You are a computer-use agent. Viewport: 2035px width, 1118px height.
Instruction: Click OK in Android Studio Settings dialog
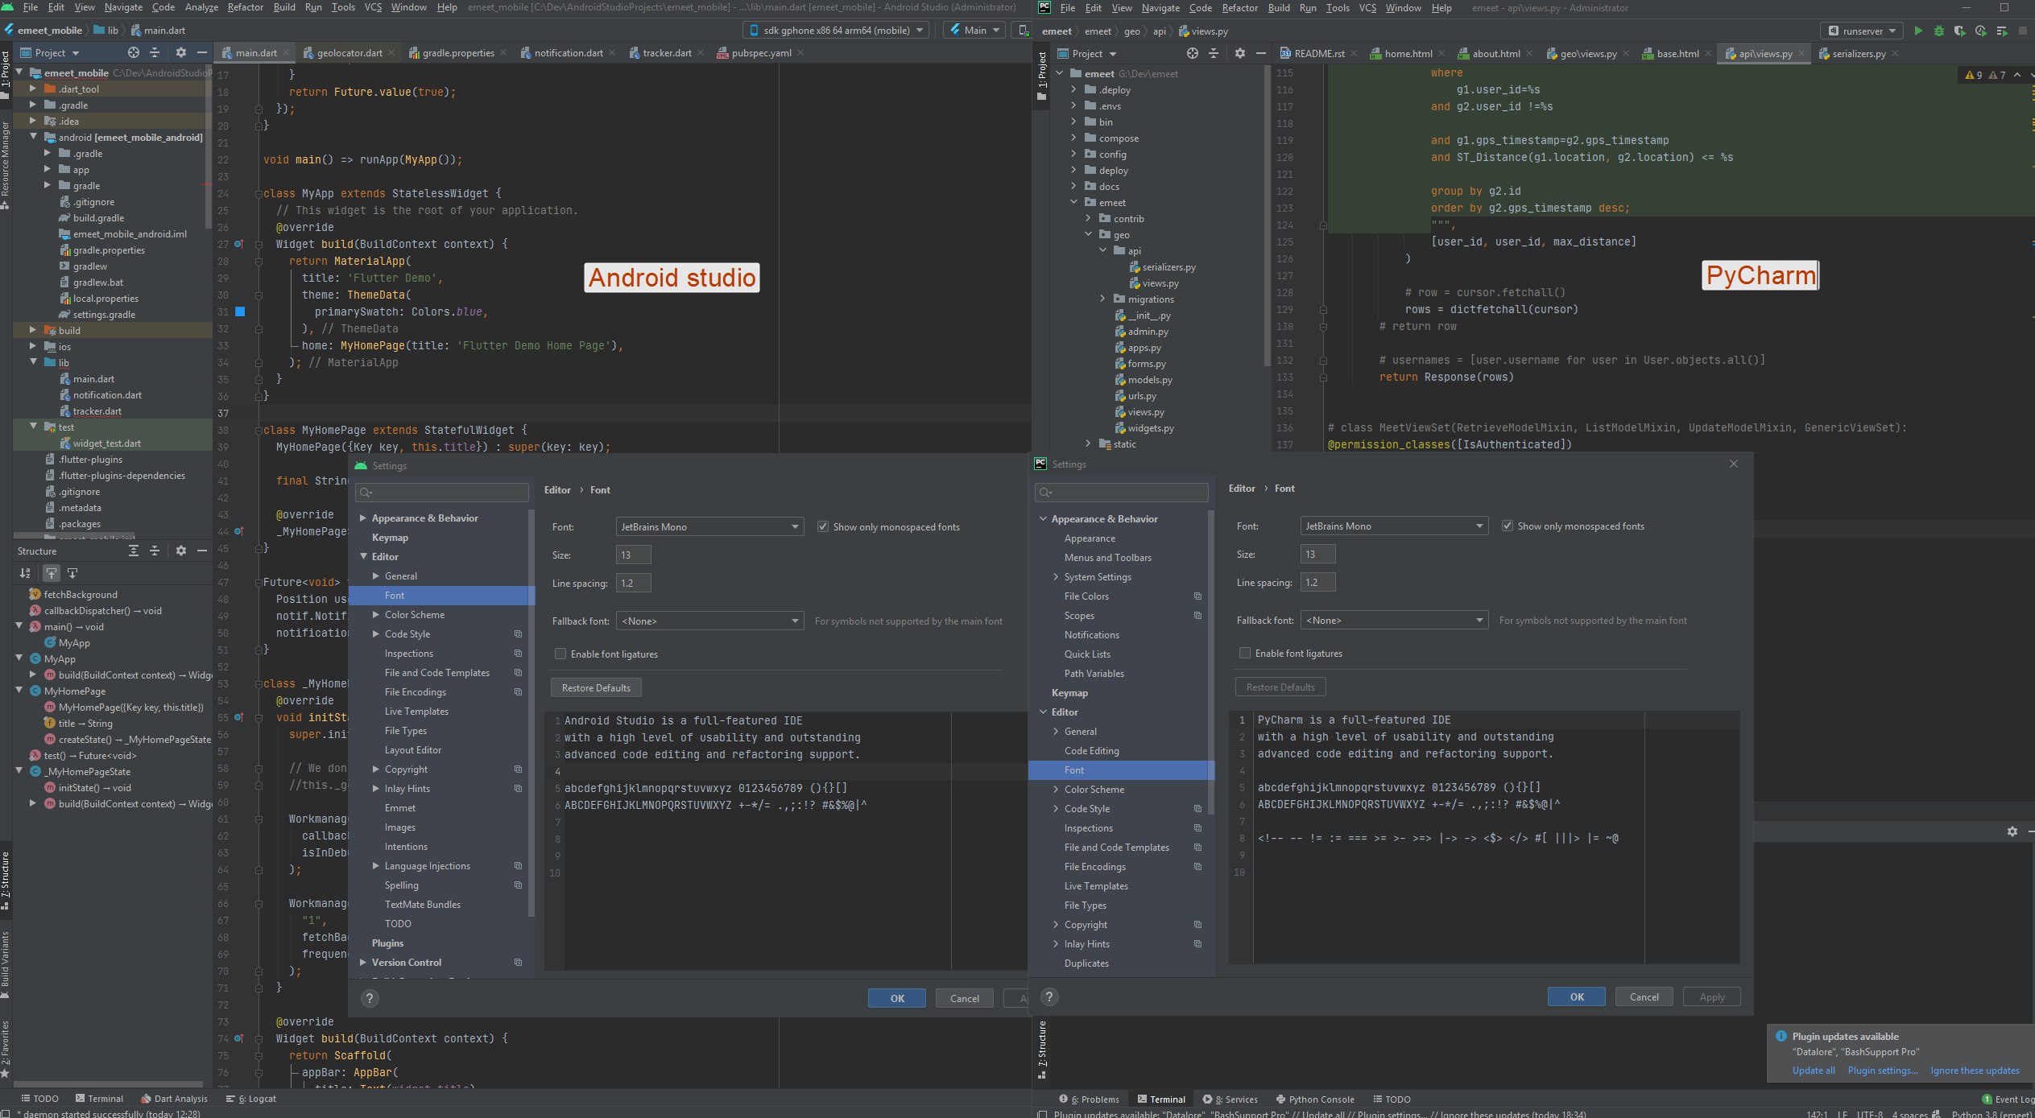tap(897, 998)
